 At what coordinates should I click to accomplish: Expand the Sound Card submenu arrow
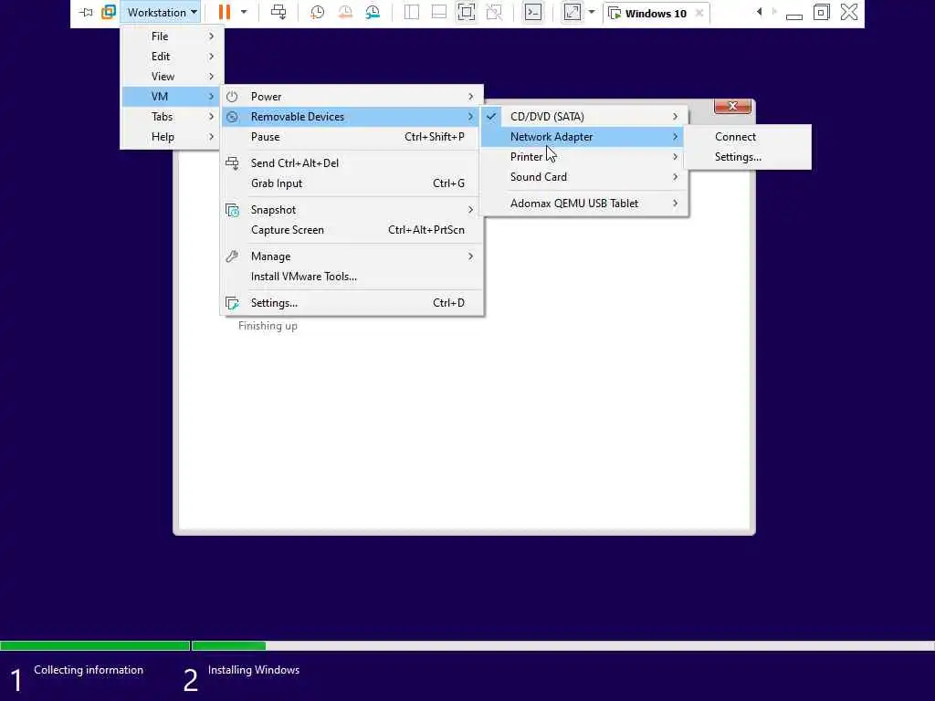pyautogui.click(x=675, y=177)
